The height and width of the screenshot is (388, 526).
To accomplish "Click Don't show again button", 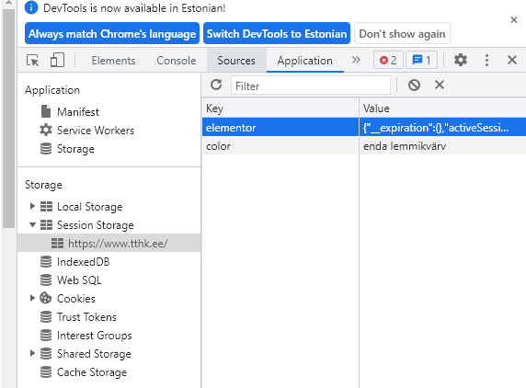I will [402, 33].
